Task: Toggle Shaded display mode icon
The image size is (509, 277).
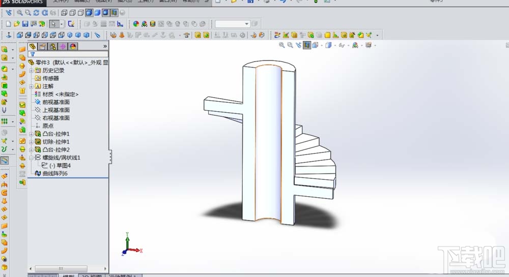Action: click(x=97, y=13)
